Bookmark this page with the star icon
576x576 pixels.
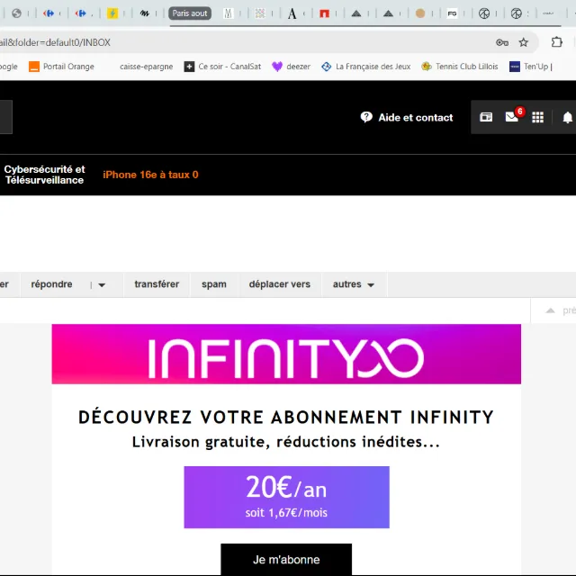point(524,42)
